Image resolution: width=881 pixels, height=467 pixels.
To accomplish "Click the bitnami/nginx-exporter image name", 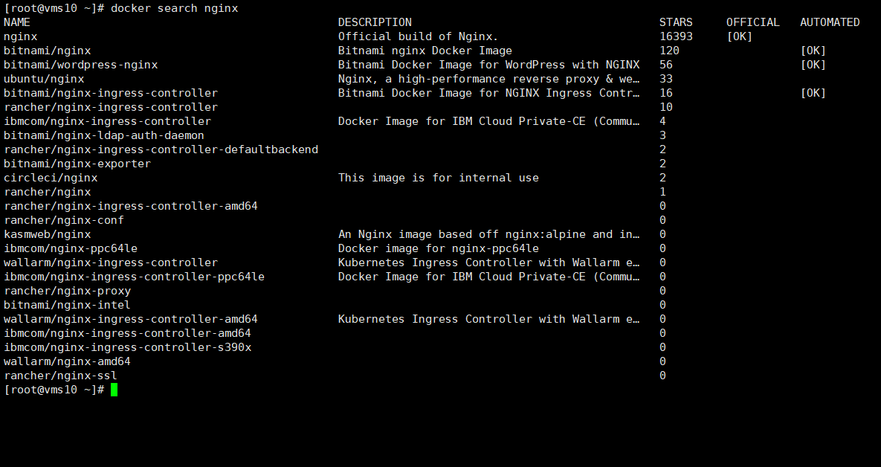I will pos(77,164).
